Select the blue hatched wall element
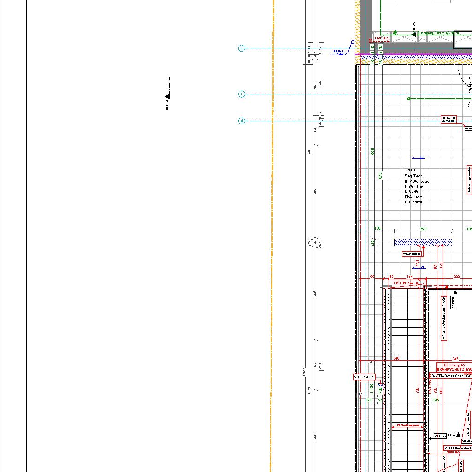Viewport: 472px width, 472px height. (423, 242)
